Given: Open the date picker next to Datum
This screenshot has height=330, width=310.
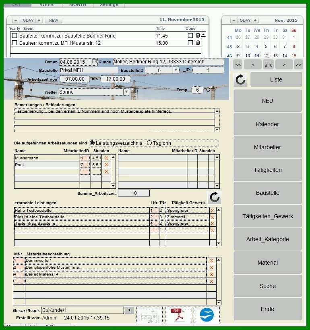Looking at the screenshot, I should click(94, 62).
